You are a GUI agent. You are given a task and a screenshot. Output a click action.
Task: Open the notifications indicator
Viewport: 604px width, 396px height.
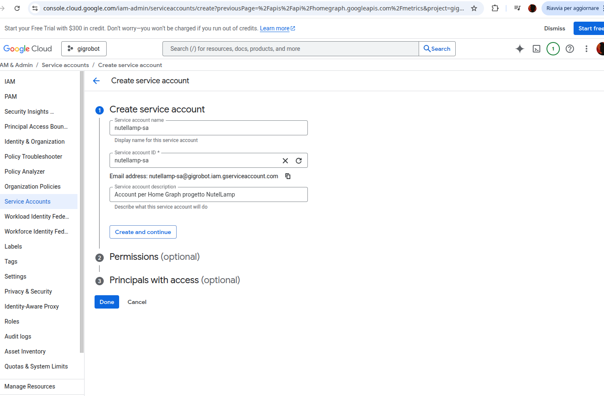pos(553,49)
